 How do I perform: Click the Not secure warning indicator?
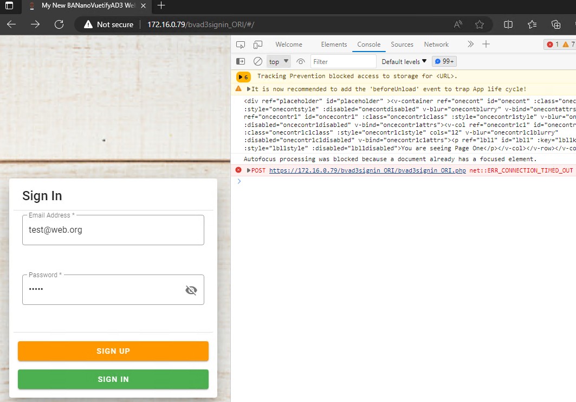pyautogui.click(x=109, y=24)
